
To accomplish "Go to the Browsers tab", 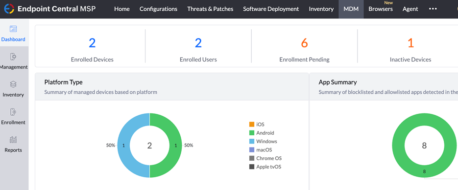I will pos(380,9).
